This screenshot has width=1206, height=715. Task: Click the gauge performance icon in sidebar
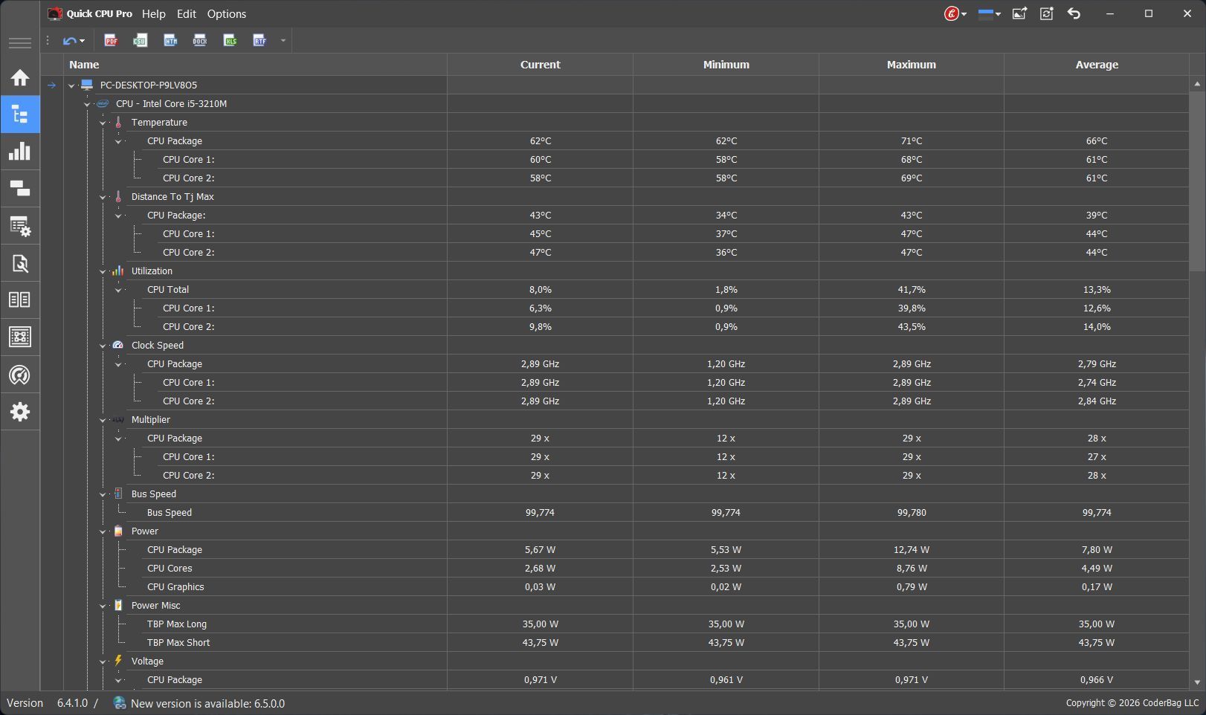pos(20,375)
